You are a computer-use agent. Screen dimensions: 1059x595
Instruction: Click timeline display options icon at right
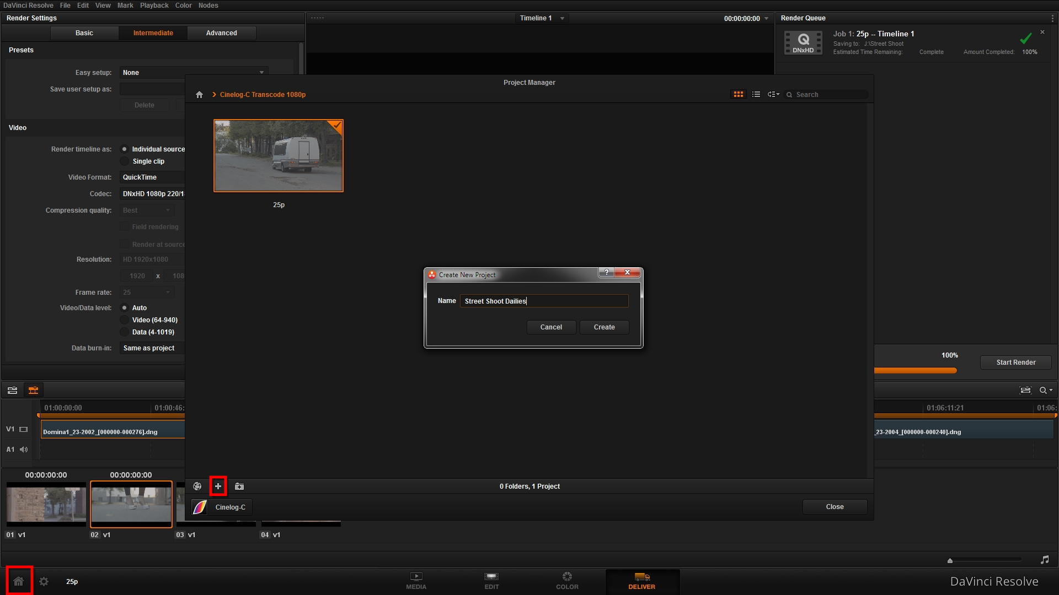coord(1025,391)
